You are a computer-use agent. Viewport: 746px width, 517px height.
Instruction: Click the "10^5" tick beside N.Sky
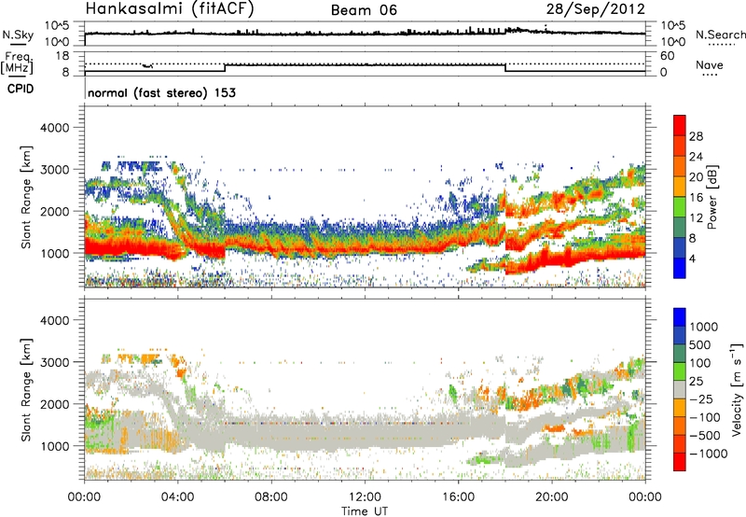tap(57, 25)
